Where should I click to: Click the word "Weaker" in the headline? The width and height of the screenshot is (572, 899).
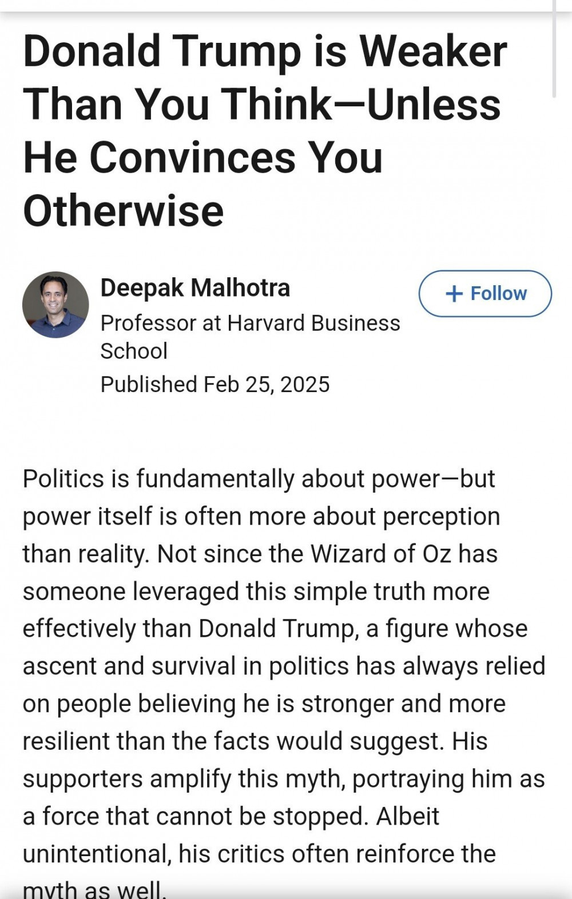(x=432, y=51)
